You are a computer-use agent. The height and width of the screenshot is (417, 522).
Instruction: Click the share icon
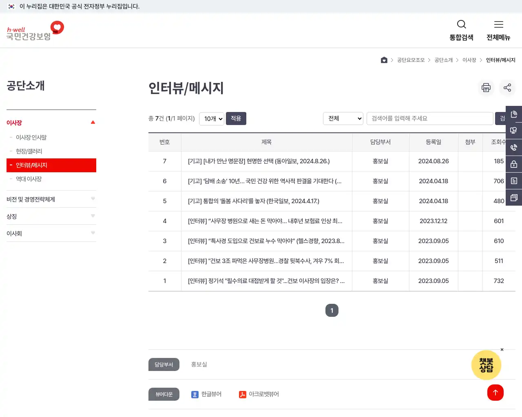507,88
